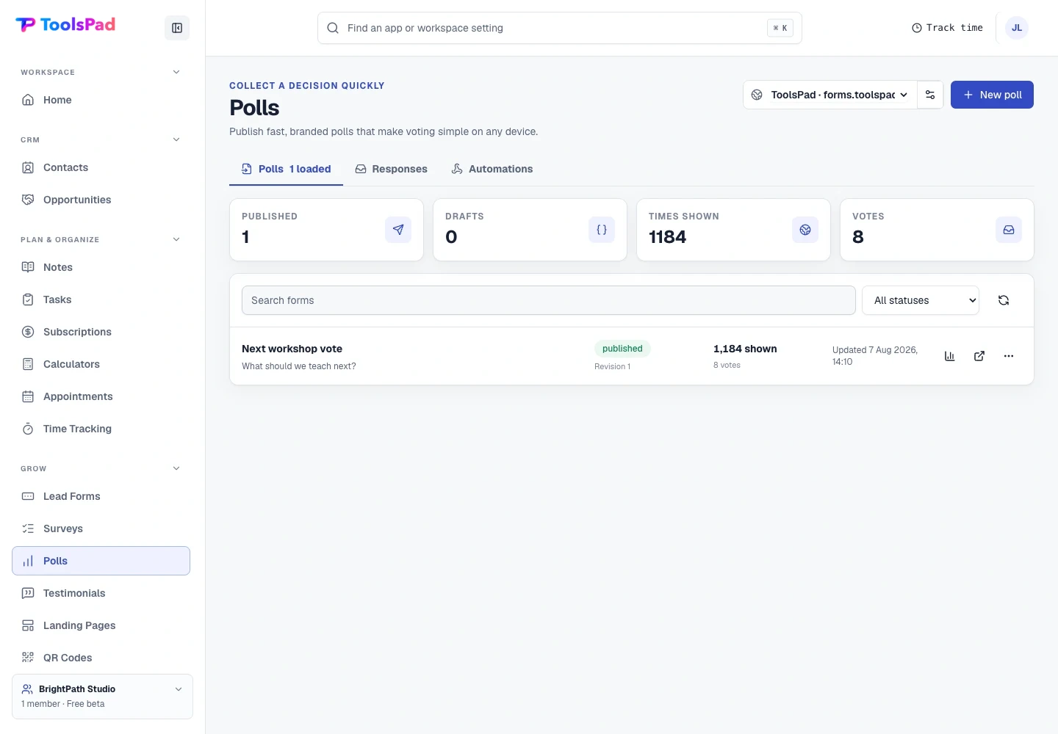Open the Next workshop vote poll
The width and height of the screenshot is (1058, 734).
click(x=292, y=349)
